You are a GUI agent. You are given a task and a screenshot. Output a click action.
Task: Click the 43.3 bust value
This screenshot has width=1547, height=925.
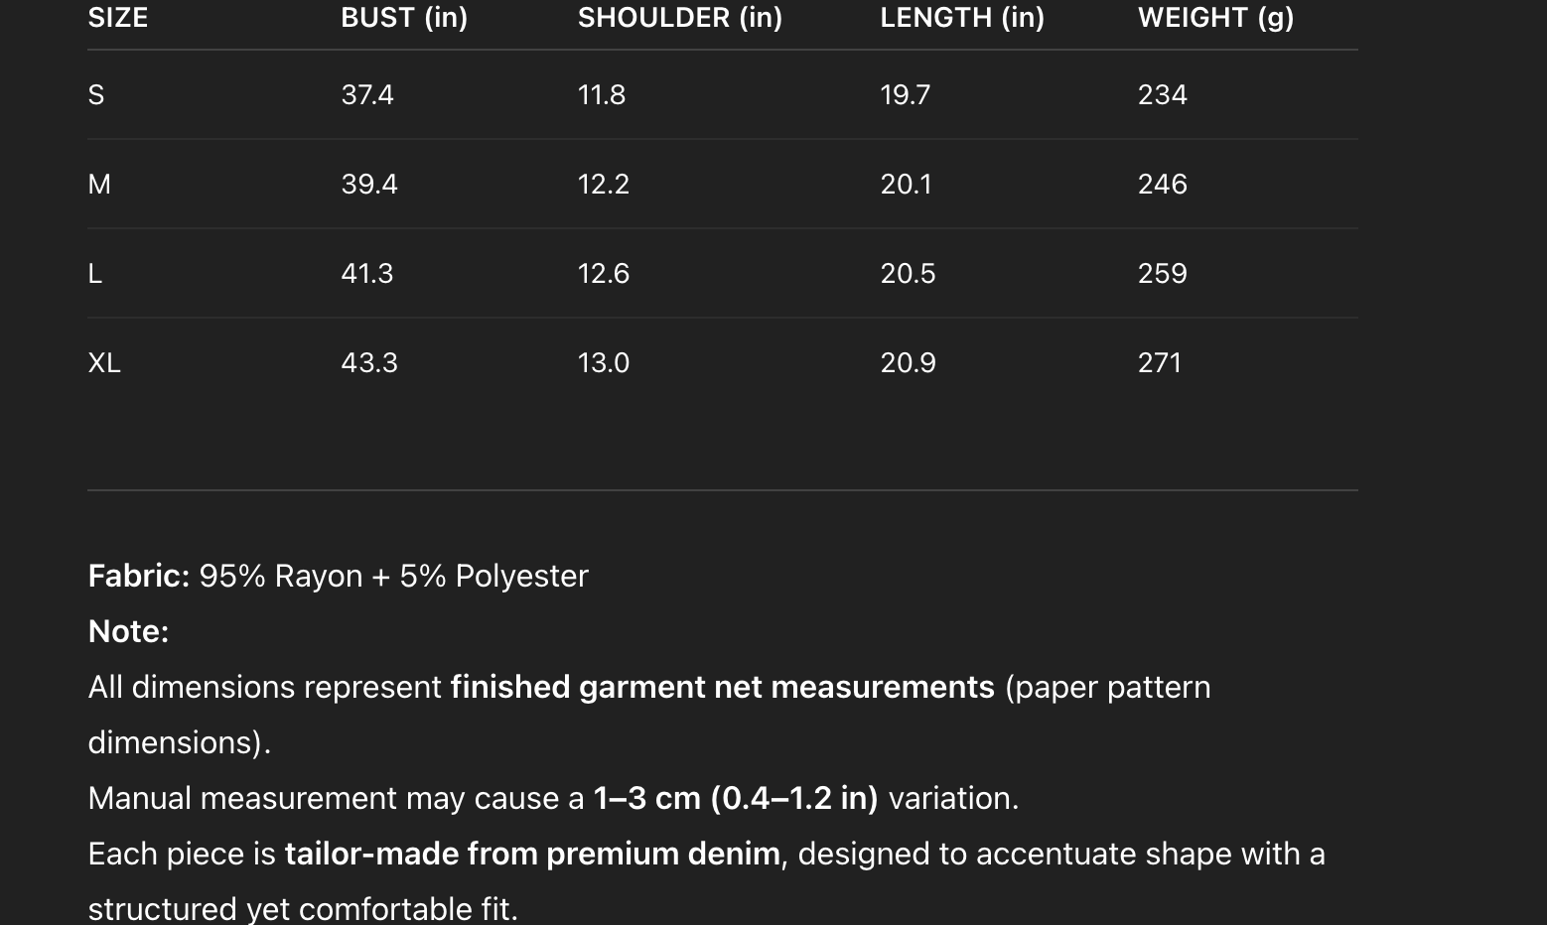[369, 363]
